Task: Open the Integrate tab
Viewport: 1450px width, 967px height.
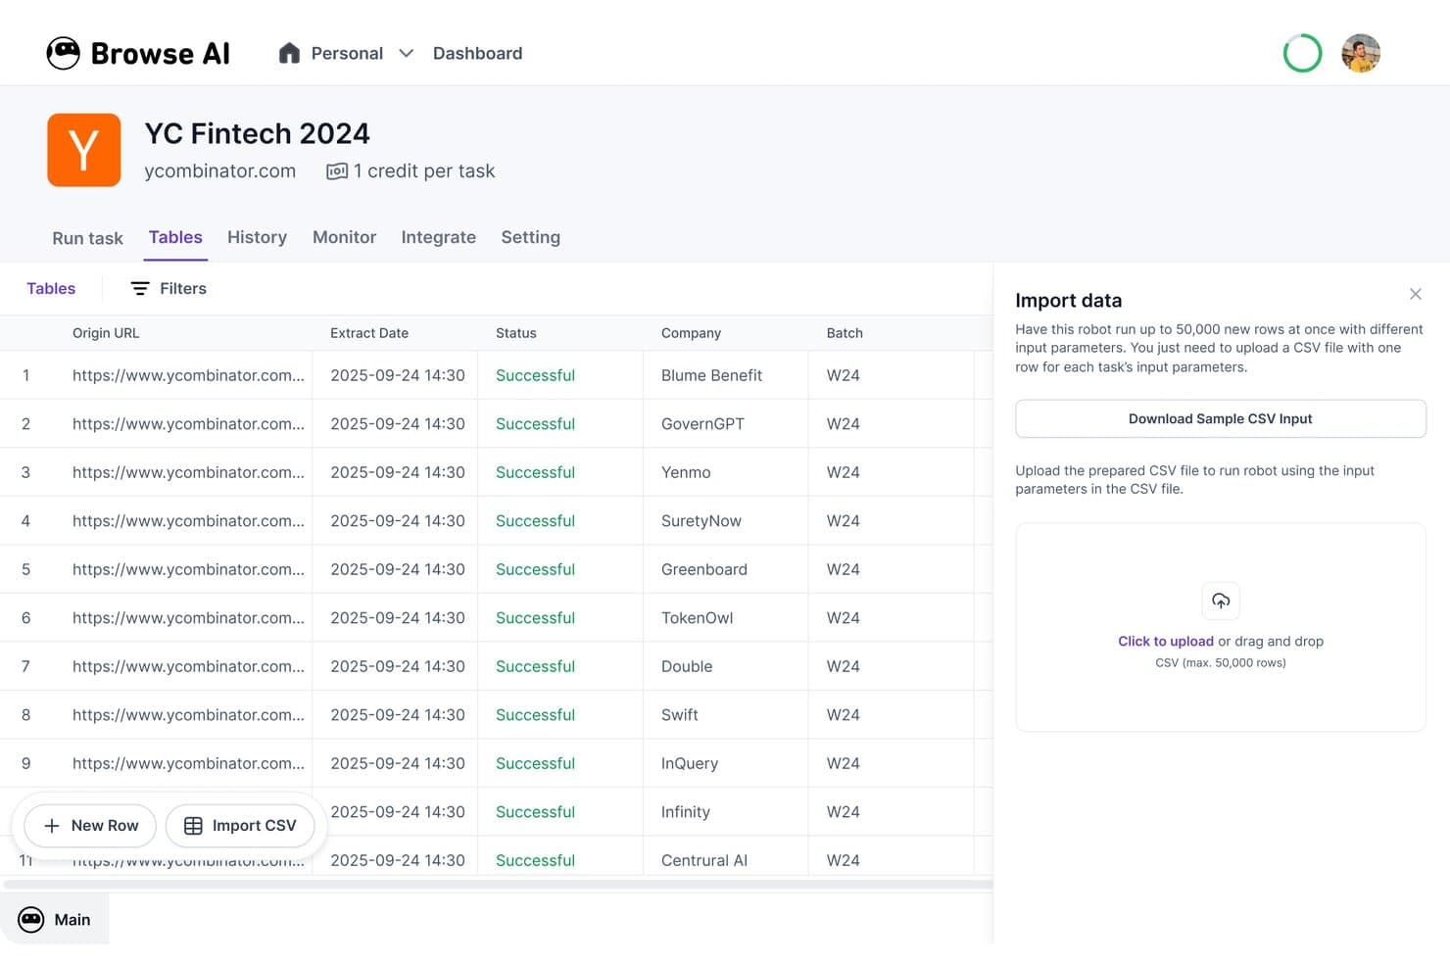Action: 438,237
